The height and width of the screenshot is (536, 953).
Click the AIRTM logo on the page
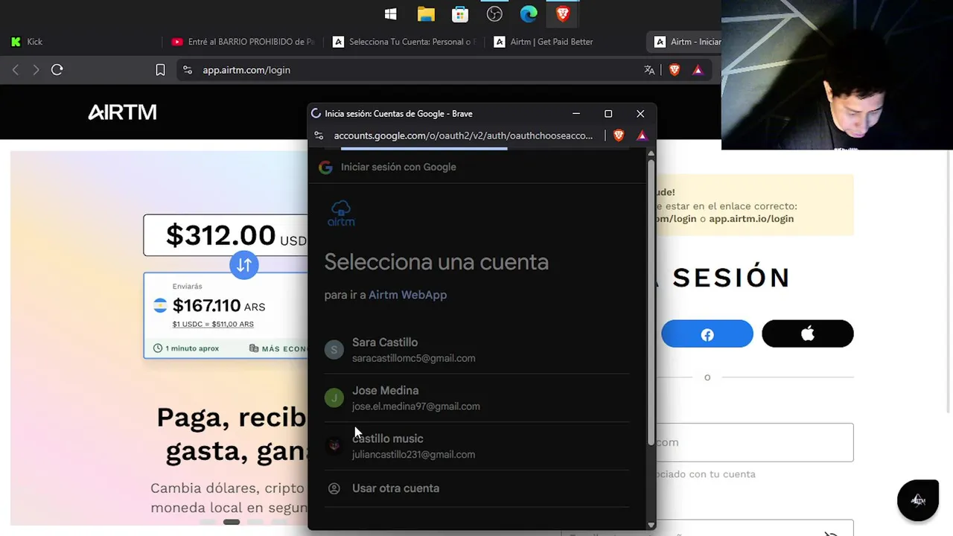[x=122, y=112]
